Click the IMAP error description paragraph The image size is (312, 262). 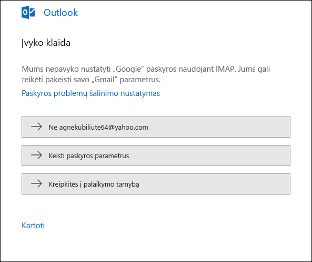pos(146,74)
